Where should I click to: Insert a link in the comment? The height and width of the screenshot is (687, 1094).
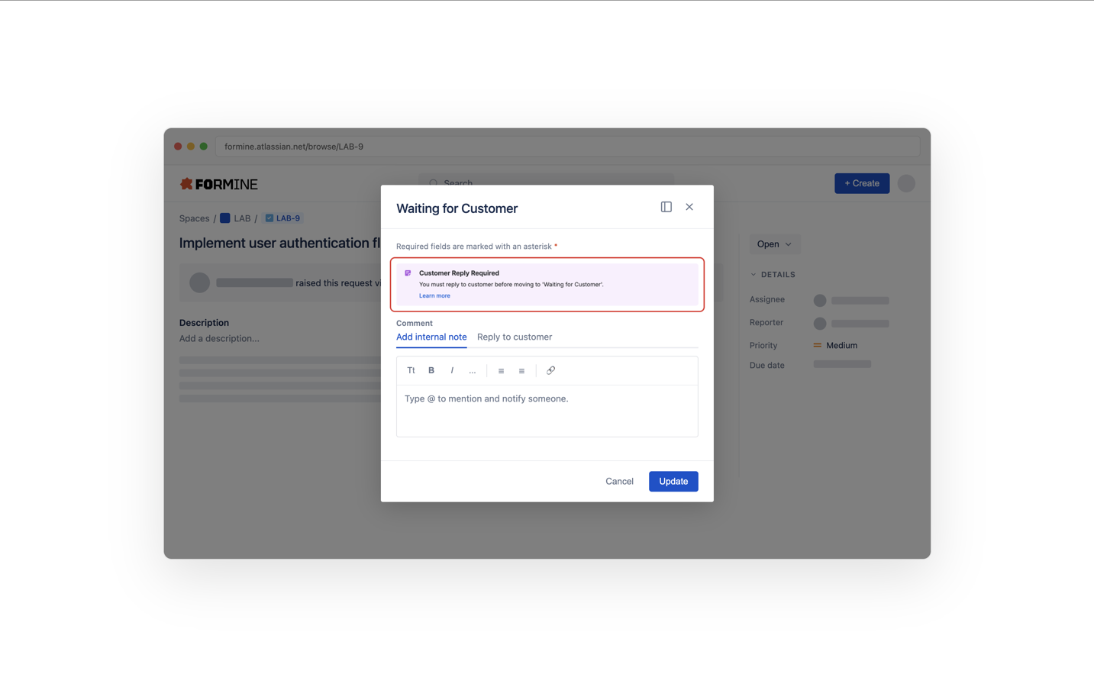click(x=550, y=370)
